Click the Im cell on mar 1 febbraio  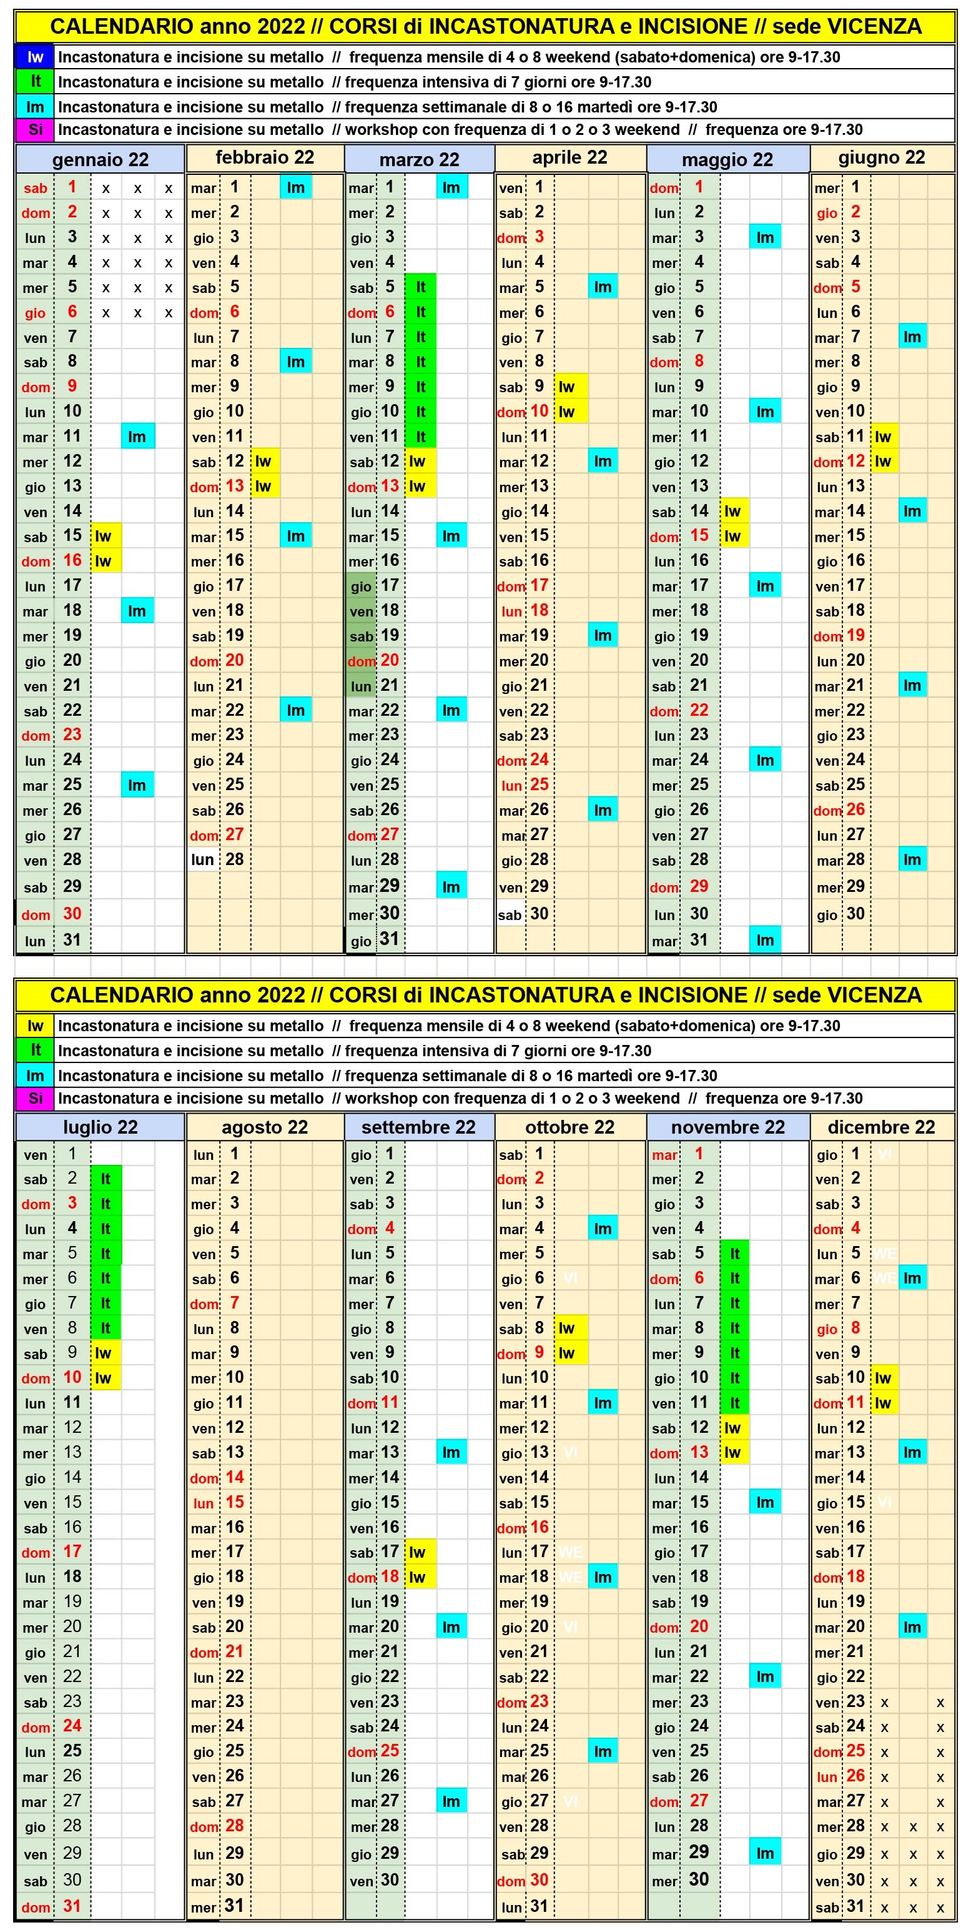pyautogui.click(x=297, y=187)
